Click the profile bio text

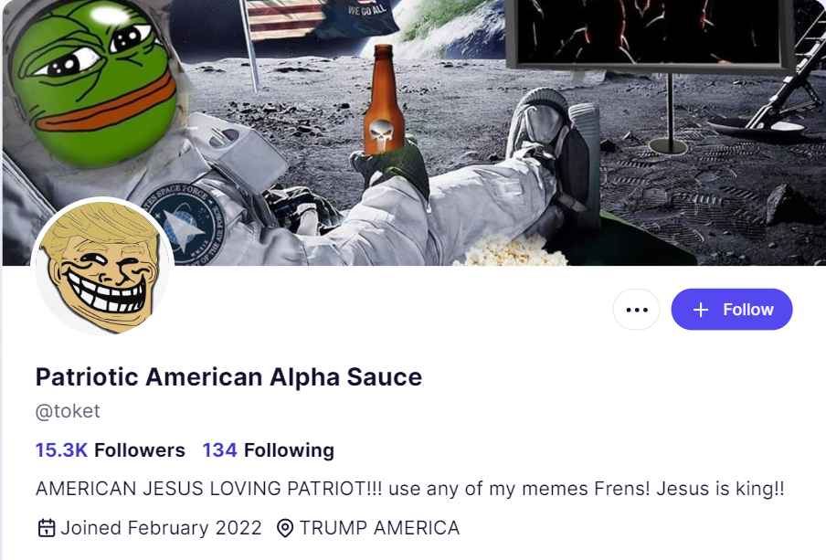coord(410,489)
